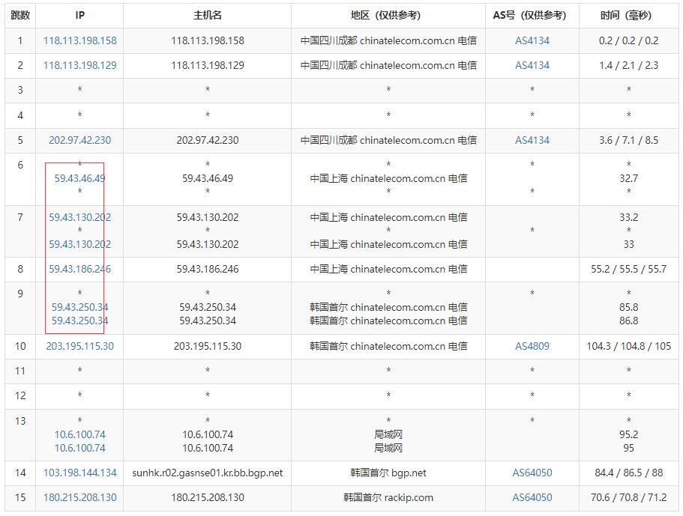The image size is (683, 516).
Task: Select time value 32.7 in hop 6
Action: point(628,178)
